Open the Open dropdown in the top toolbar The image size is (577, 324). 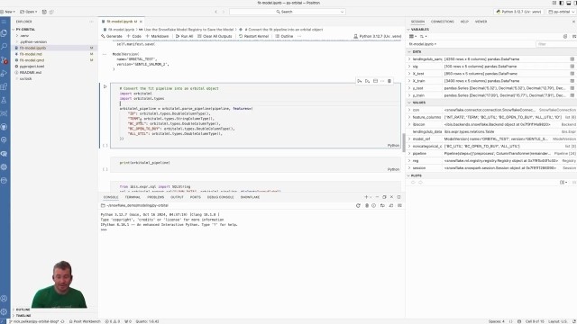(x=28, y=12)
